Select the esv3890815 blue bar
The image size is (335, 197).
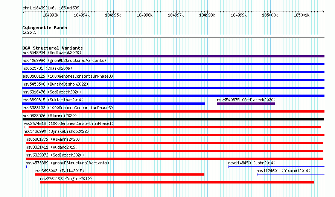pos(113,104)
